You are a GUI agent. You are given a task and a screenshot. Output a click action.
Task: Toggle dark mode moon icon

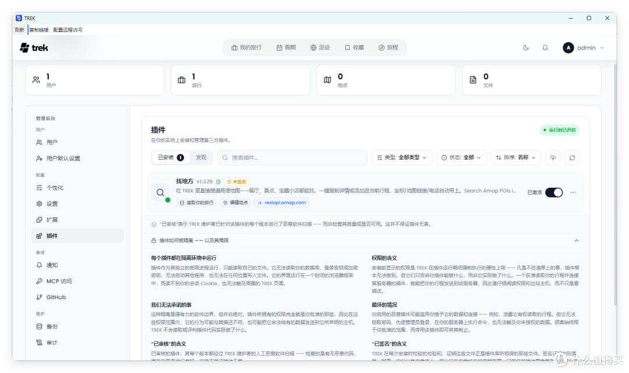tap(525, 48)
